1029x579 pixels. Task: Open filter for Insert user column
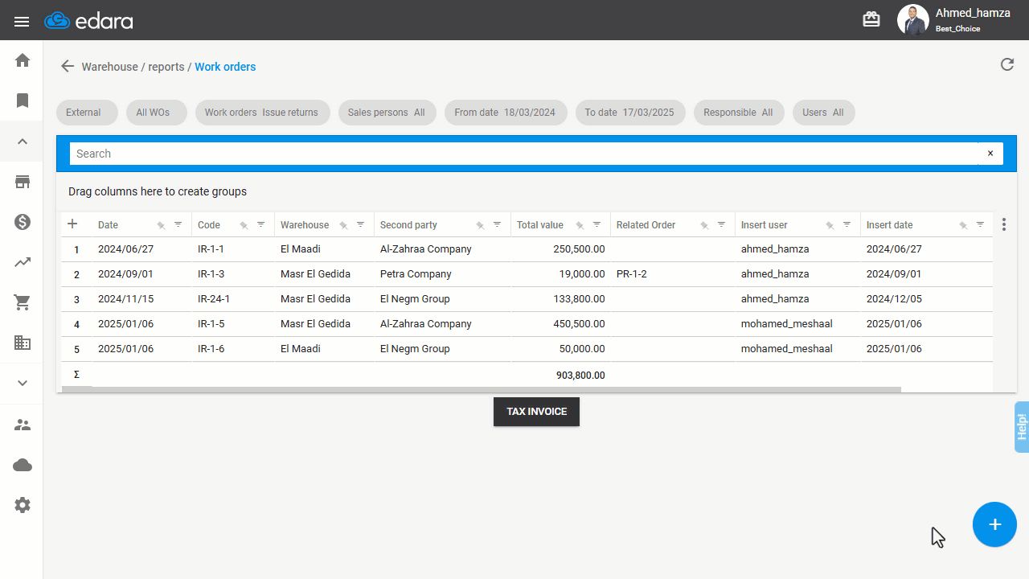pyautogui.click(x=847, y=224)
